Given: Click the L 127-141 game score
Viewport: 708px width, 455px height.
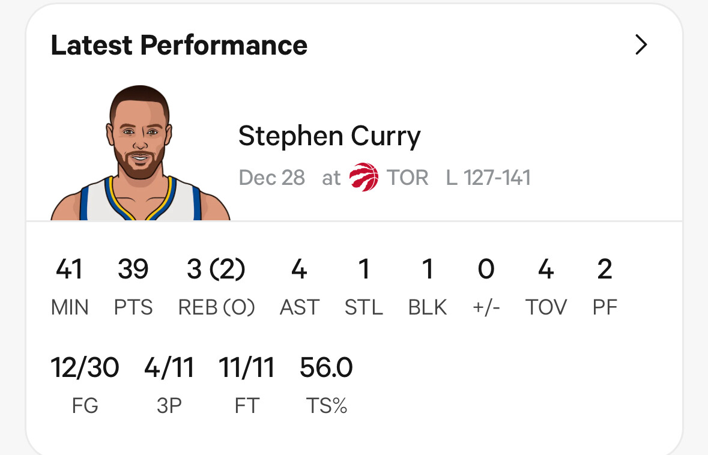Looking at the screenshot, I should (488, 178).
